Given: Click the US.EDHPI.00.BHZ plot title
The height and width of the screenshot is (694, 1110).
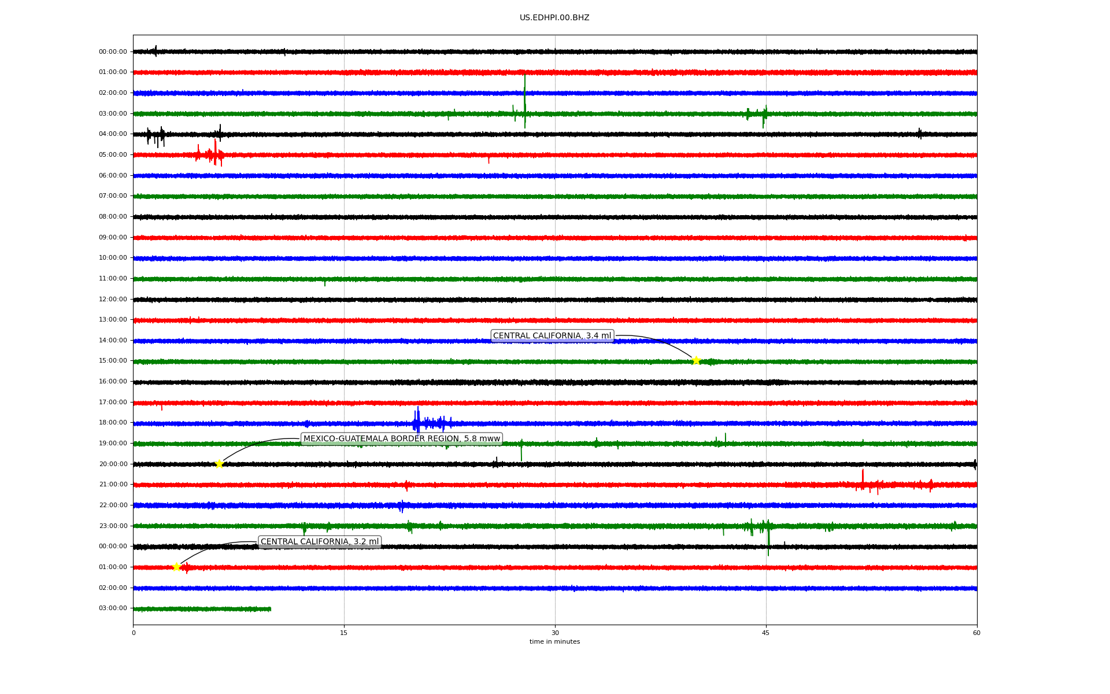Looking at the screenshot, I should tap(554, 18).
